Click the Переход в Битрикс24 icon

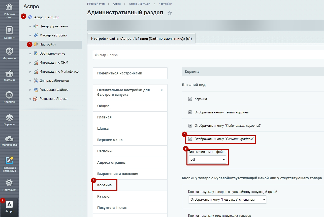coord(9,160)
